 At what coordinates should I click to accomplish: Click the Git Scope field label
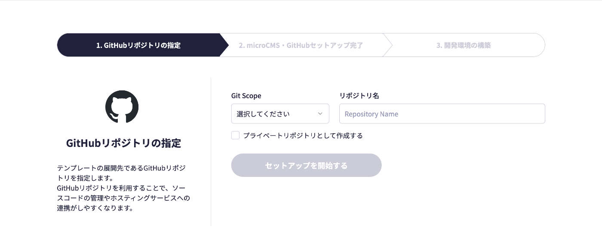(x=246, y=96)
